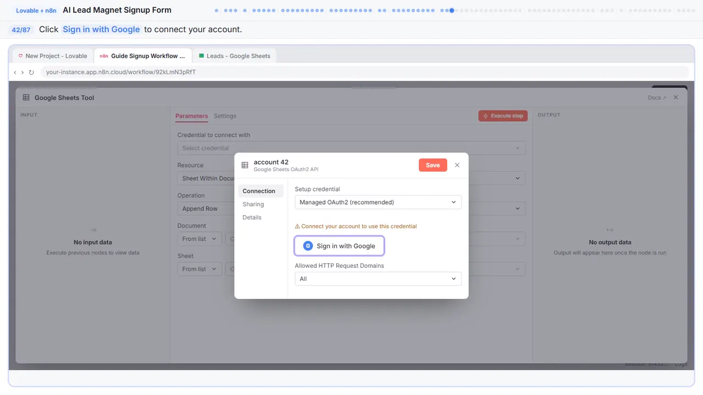
Task: Reload the page with the refresh icon
Action: click(x=31, y=72)
